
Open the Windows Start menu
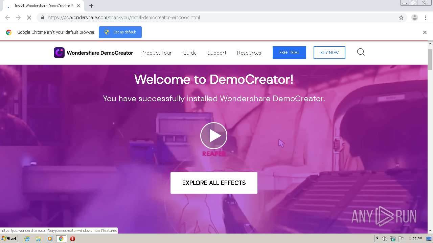[9, 238]
